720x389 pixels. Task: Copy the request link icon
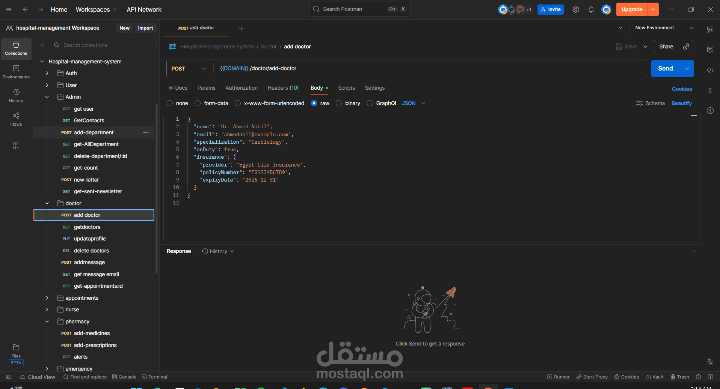[x=686, y=47]
